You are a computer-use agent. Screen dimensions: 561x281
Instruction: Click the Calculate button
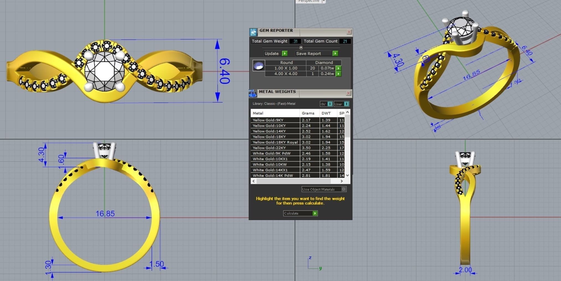click(300, 213)
